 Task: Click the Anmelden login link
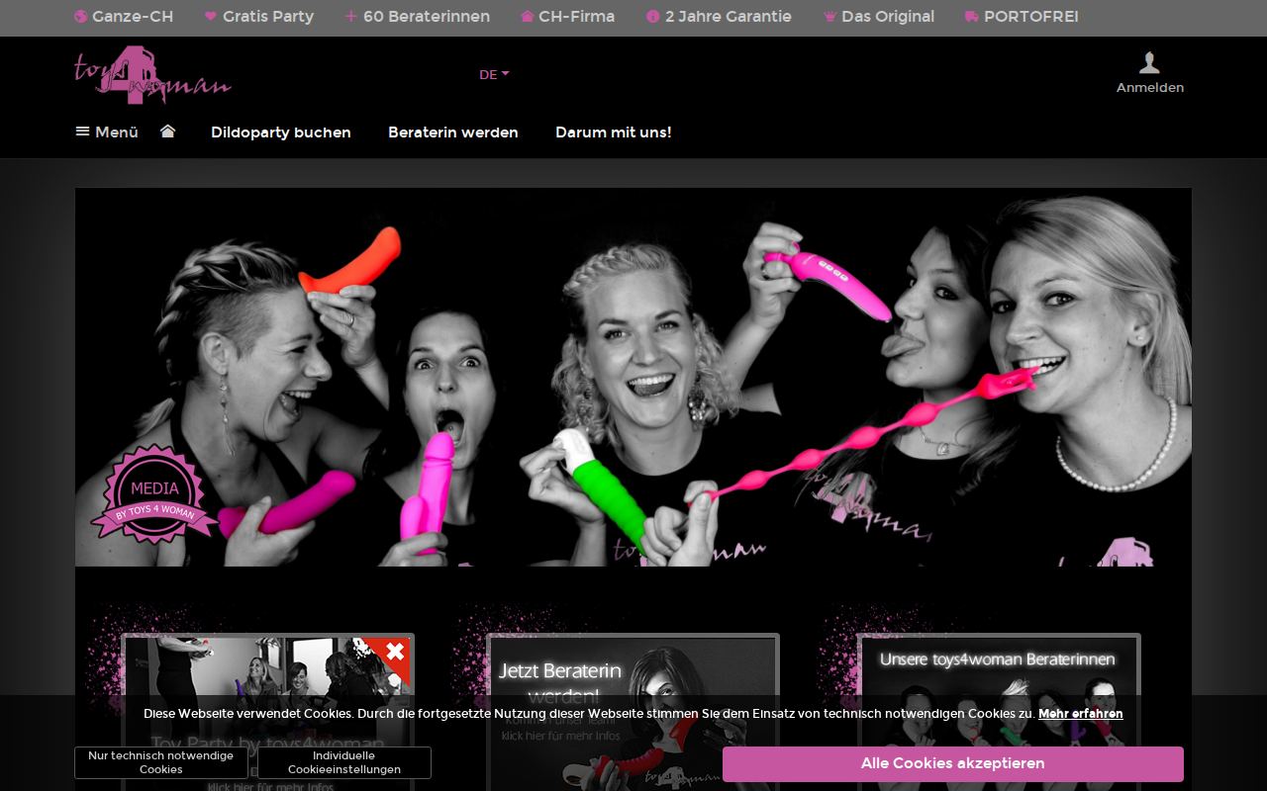click(x=1150, y=87)
